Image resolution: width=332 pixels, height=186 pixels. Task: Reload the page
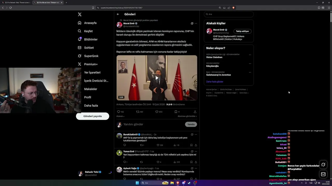coord(11,8)
